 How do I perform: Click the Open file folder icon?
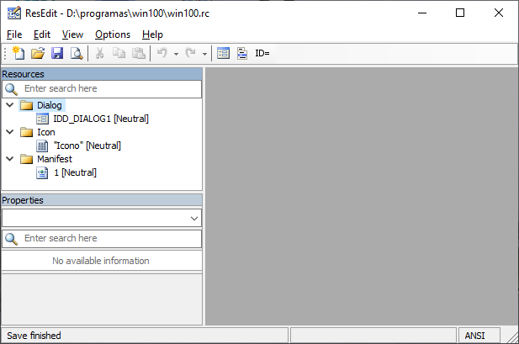coord(38,53)
